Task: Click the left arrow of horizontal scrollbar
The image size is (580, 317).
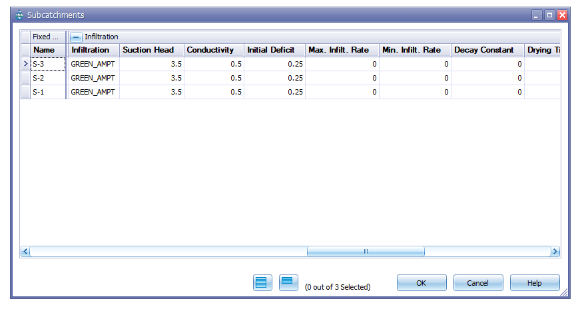Action: 26,252
